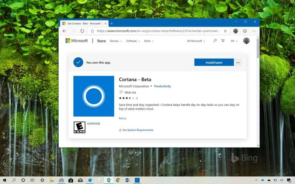Select the Get Cortana - Beta tab

pyautogui.click(x=84, y=24)
